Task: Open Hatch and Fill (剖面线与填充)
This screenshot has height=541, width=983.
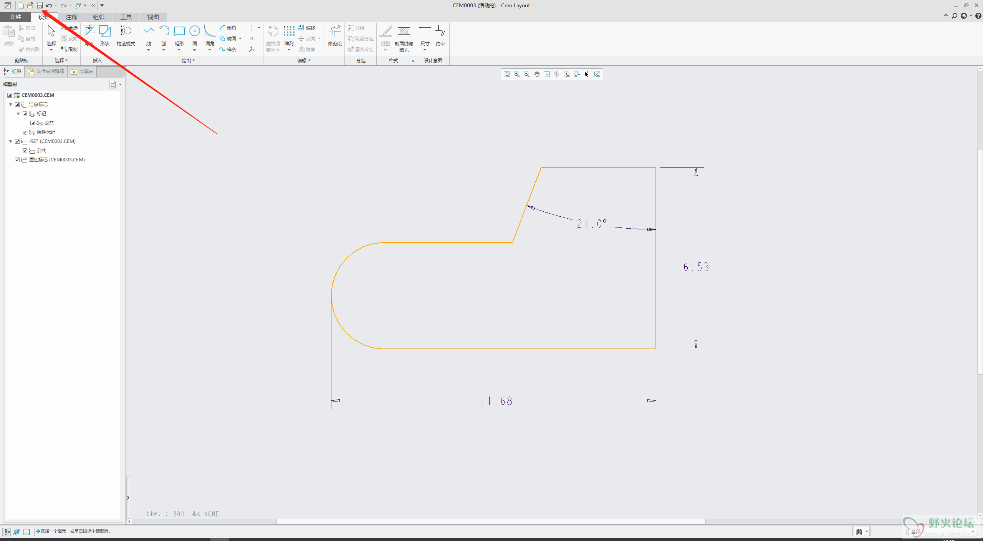Action: (x=404, y=38)
